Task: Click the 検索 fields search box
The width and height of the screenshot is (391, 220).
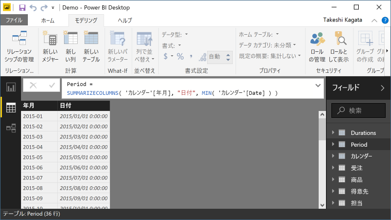Action: click(359, 110)
